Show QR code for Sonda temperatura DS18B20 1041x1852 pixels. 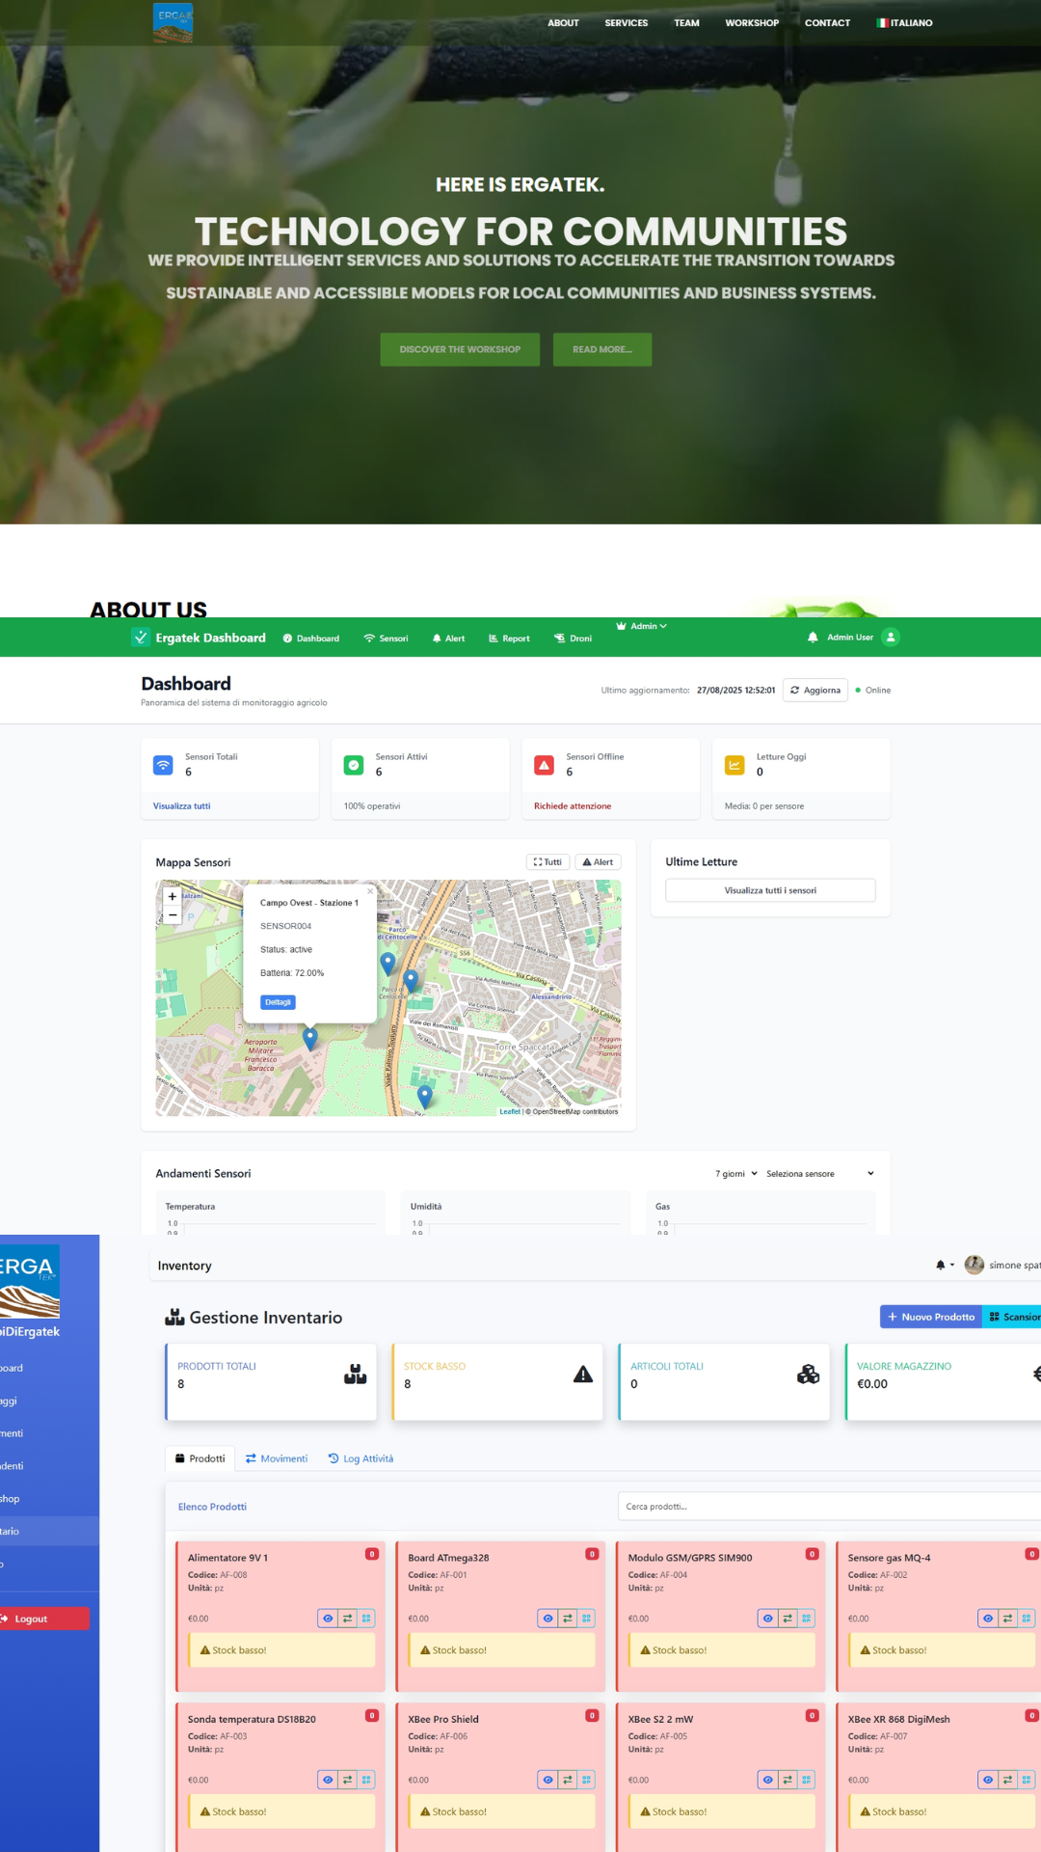366,1780
